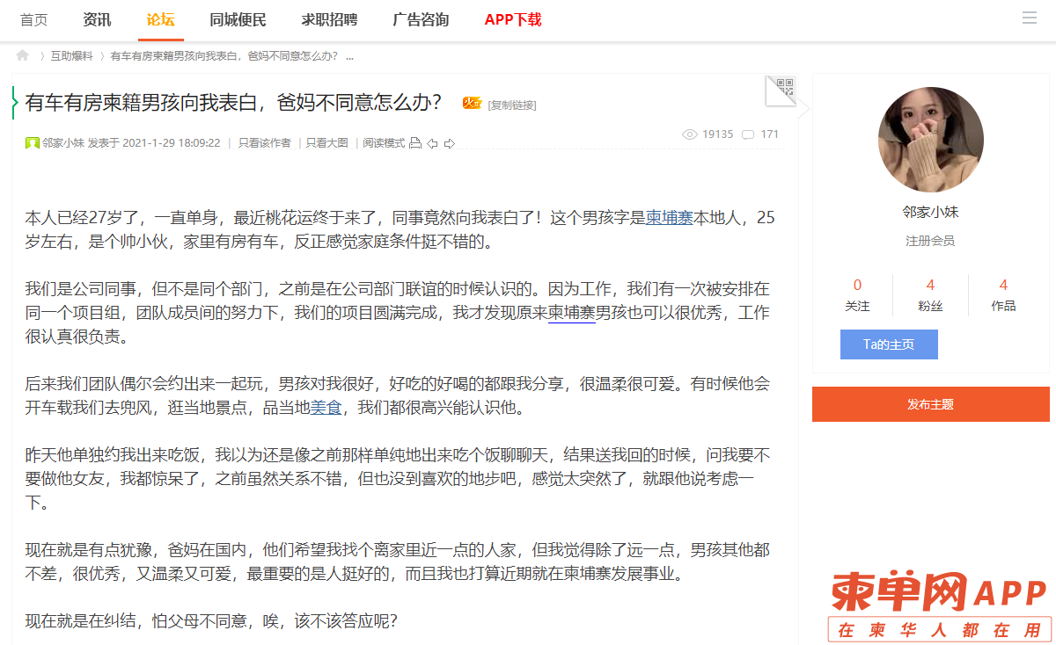Click author name 邻家小妹 under the title
This screenshot has height=645, width=1056.
pyautogui.click(x=63, y=143)
